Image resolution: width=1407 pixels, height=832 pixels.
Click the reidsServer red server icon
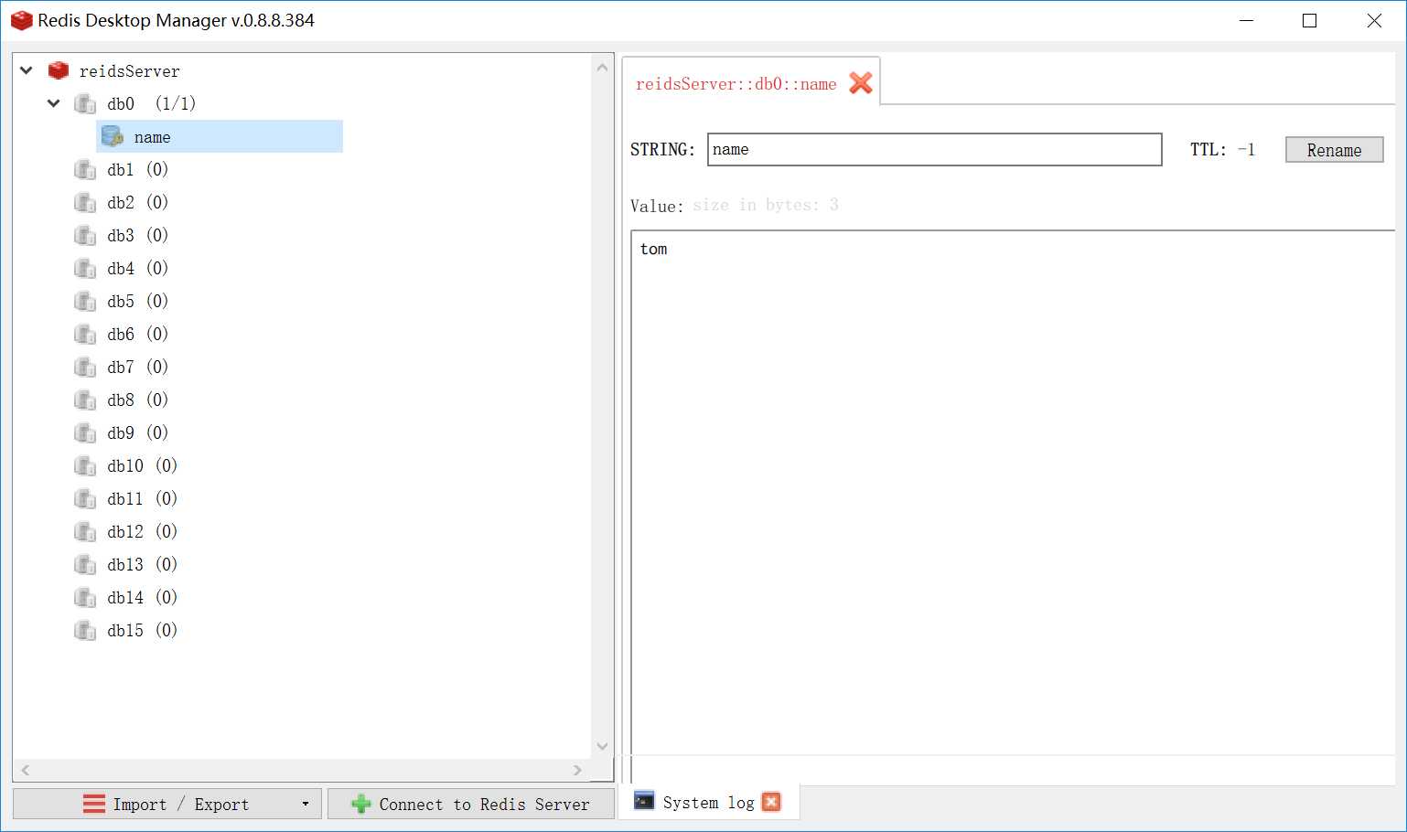(59, 70)
